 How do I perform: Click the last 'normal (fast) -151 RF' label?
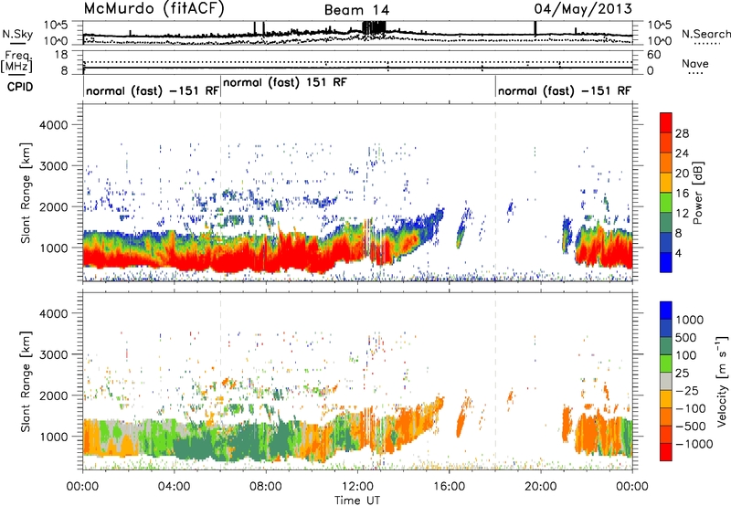pyautogui.click(x=565, y=90)
